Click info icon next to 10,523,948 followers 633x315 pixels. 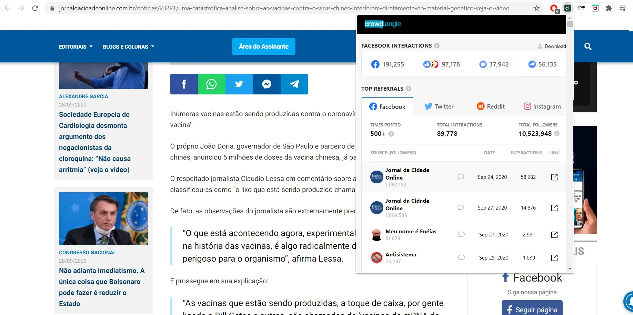click(x=557, y=133)
